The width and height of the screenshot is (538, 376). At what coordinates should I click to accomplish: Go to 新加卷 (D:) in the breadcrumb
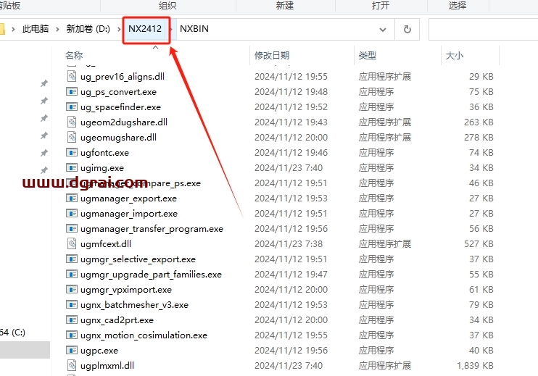[88, 29]
